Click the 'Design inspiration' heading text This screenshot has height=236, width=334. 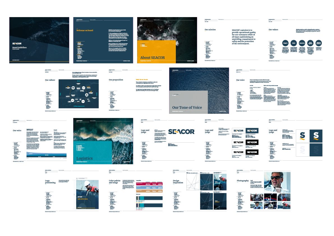[178, 182]
